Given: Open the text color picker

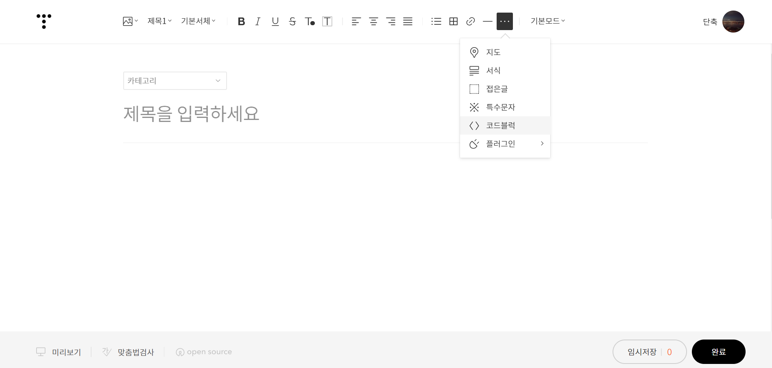Looking at the screenshot, I should pos(310,22).
